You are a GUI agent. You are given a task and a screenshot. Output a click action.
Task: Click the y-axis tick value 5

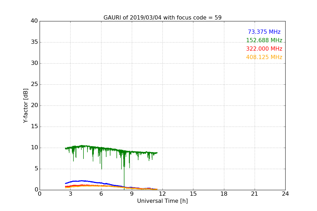(x=36, y=169)
